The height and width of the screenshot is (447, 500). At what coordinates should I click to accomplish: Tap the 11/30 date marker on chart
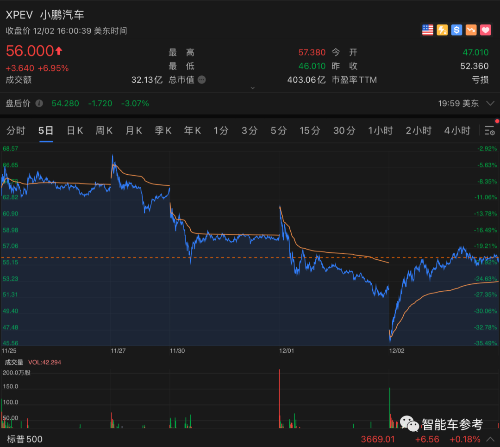point(177,350)
